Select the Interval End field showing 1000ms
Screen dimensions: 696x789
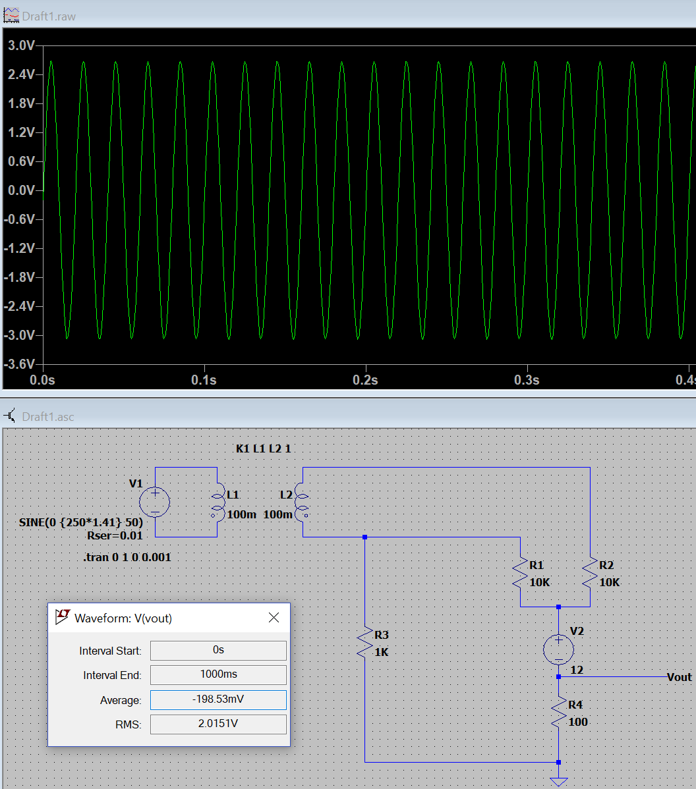point(218,674)
